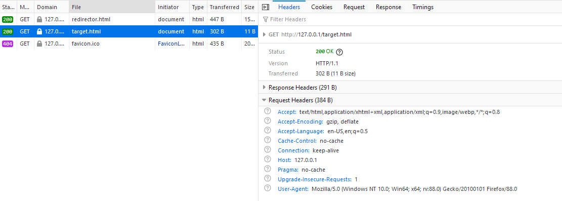562x201 pixels.
Task: Select the favicon.ico request
Action: point(128,44)
